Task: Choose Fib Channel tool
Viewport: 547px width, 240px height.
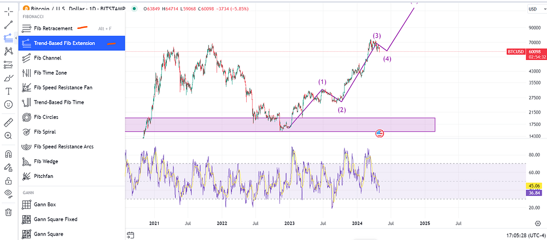Action: pos(72,58)
